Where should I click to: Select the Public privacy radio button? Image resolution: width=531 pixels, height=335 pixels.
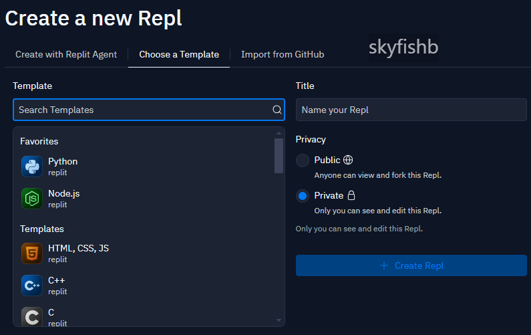pos(303,160)
